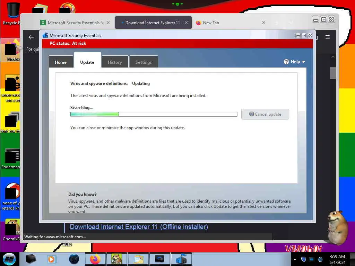Open the Enderman desktop icon

click(x=10, y=159)
